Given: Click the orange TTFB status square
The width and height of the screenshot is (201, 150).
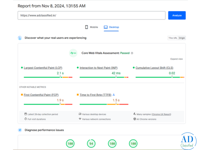Looking at the screenshot, I should tap(78, 95).
